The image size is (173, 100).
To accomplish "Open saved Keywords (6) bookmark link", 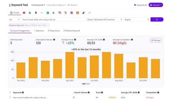I will [x=141, y=5].
